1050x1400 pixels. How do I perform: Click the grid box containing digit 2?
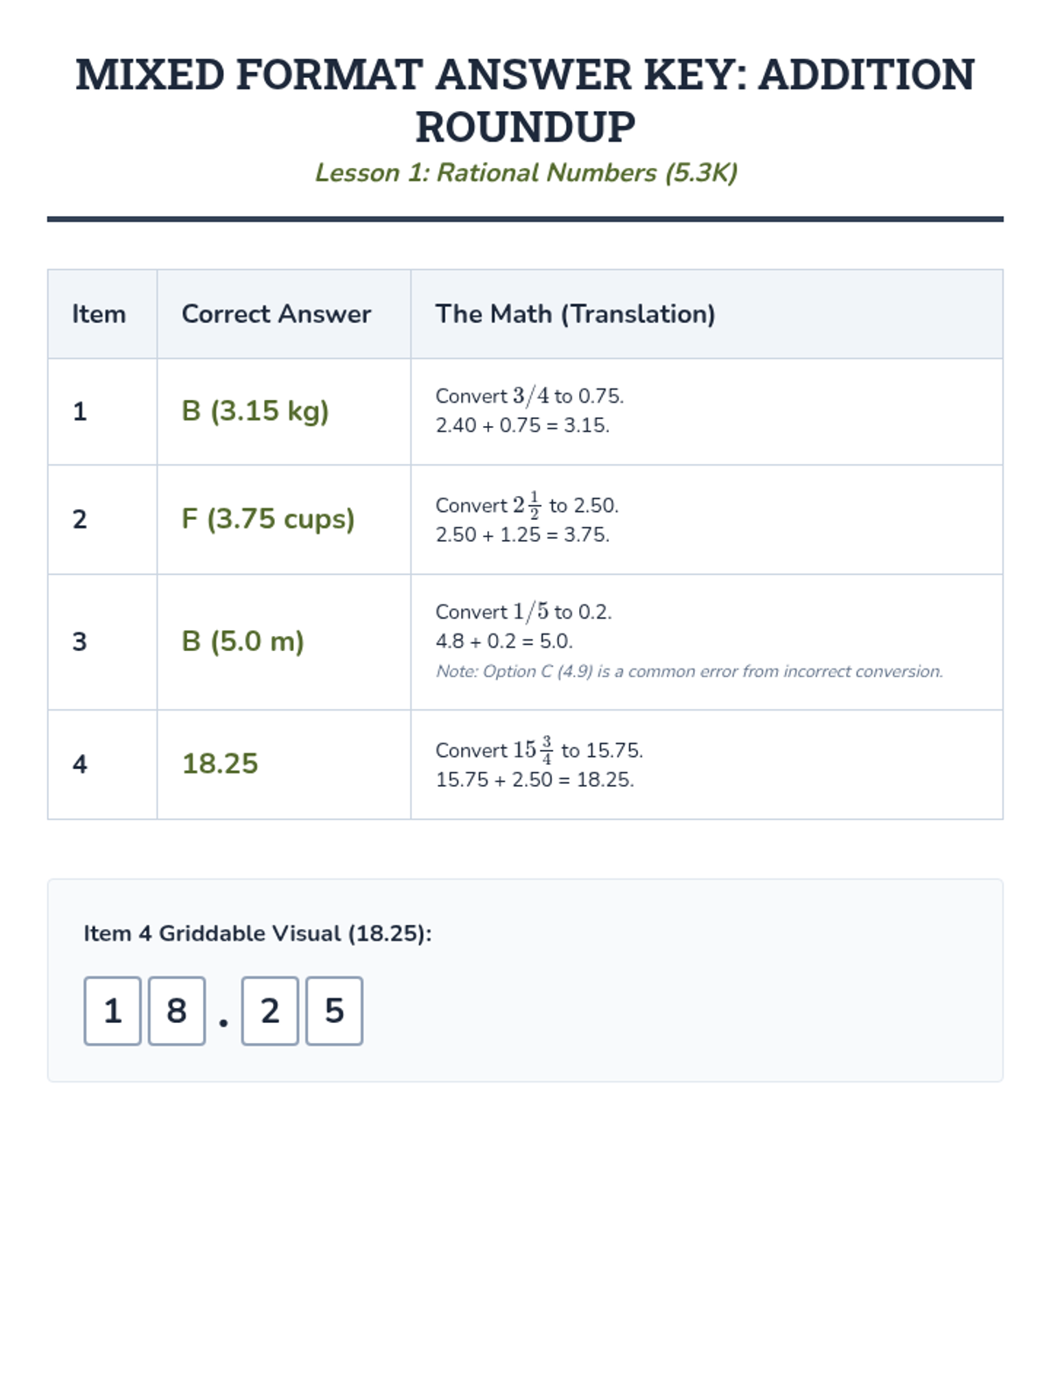[270, 1011]
